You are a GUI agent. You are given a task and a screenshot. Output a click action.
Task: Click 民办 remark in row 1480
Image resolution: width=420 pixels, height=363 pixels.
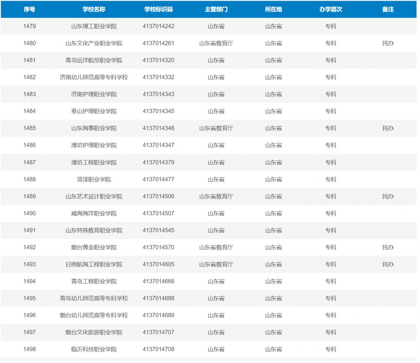[x=388, y=43]
